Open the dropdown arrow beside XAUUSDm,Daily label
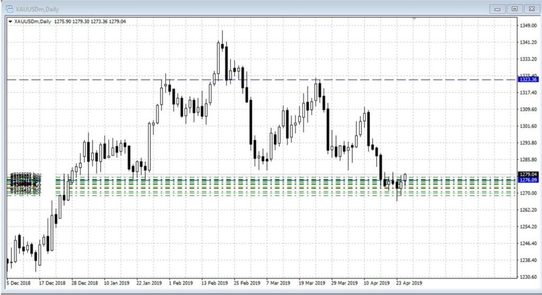 tap(11, 22)
